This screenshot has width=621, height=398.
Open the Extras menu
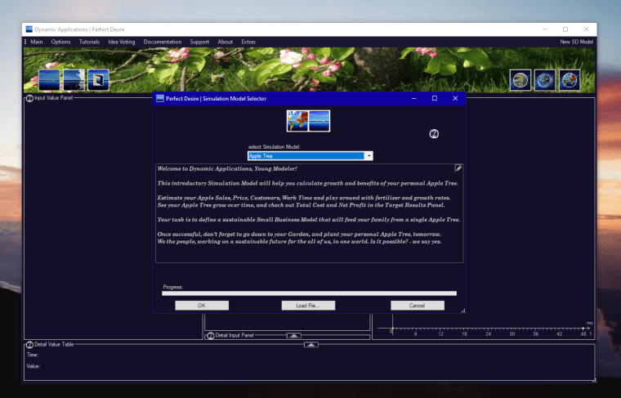(248, 42)
